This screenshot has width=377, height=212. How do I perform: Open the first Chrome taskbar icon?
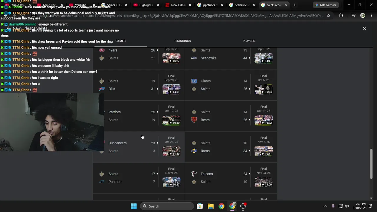tap(221, 206)
